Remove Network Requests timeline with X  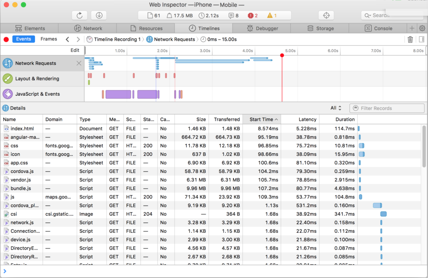(x=79, y=63)
